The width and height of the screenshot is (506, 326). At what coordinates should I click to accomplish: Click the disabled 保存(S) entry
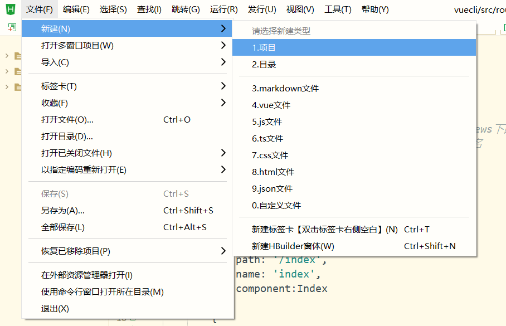127,194
